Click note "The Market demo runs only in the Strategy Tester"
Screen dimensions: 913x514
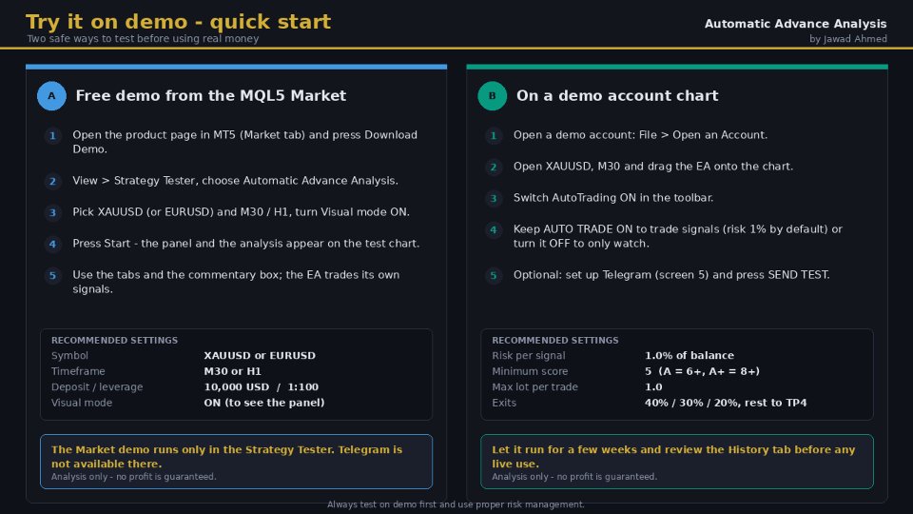(226, 457)
